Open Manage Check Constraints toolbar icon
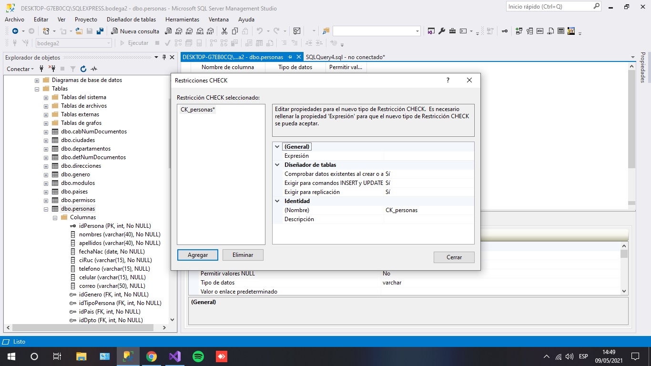 pyautogui.click(x=561, y=31)
